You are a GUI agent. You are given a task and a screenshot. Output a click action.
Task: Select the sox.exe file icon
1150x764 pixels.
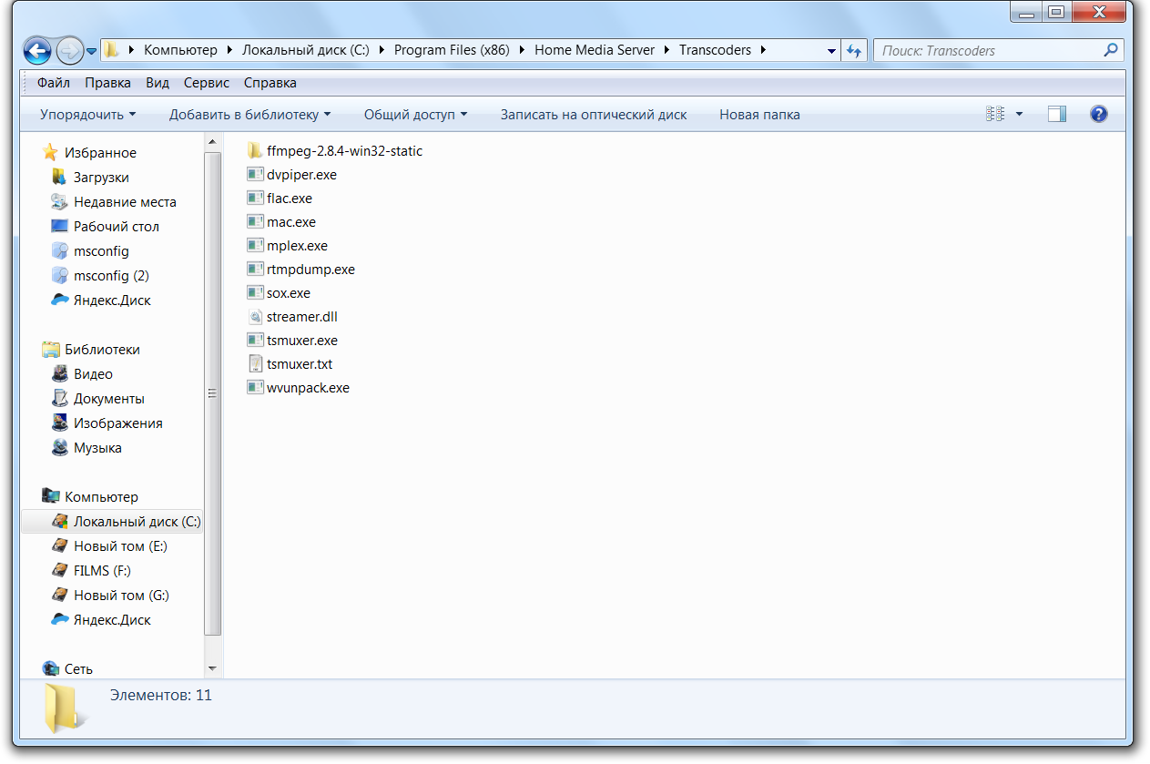(x=255, y=293)
